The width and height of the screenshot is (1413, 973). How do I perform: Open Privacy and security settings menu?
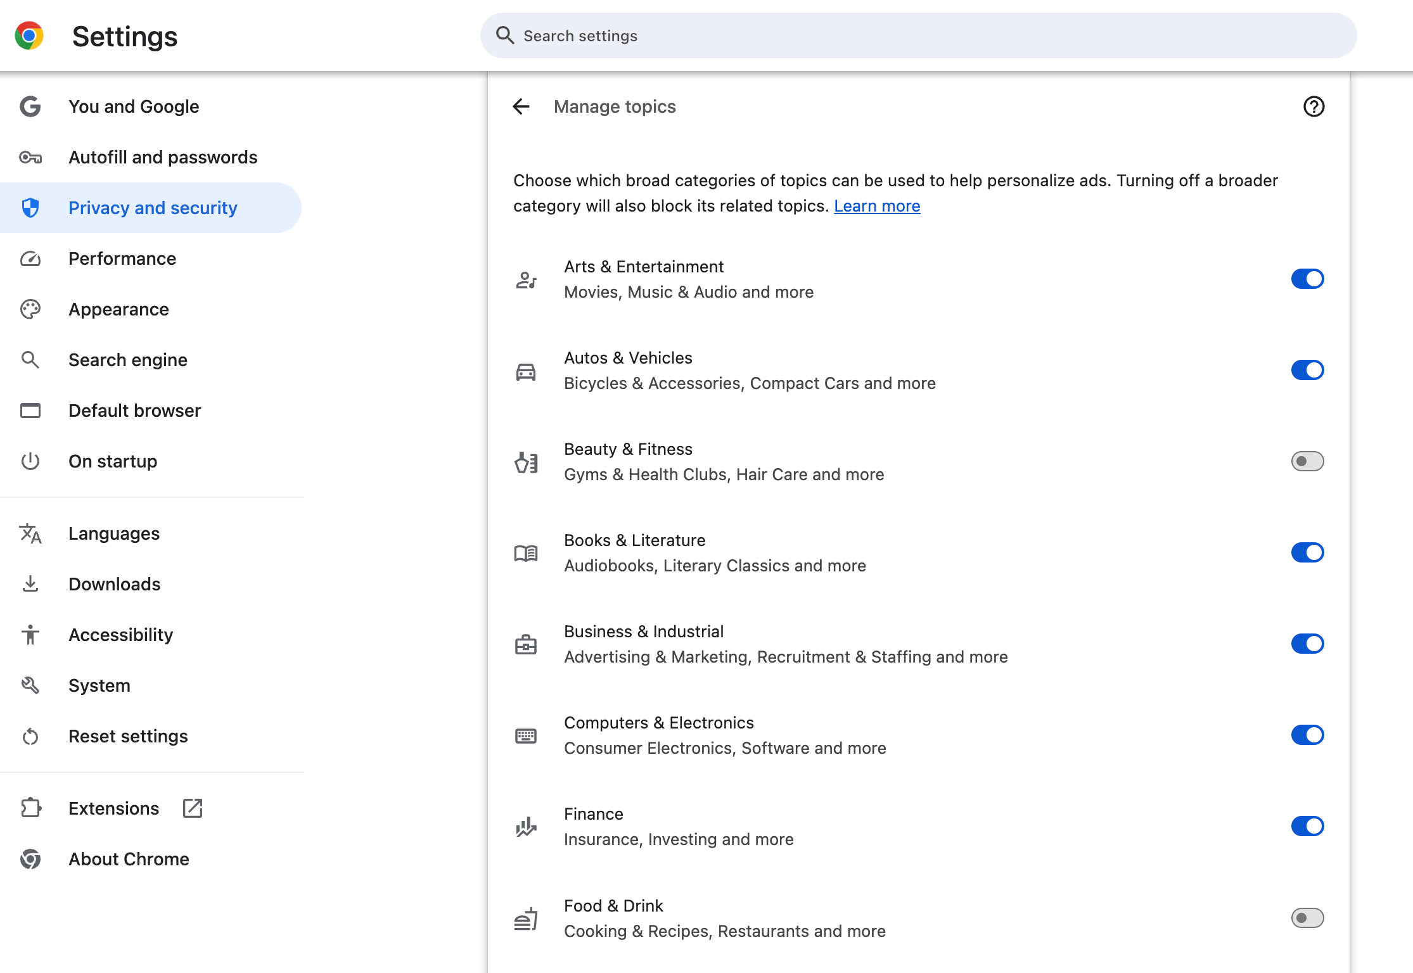pyautogui.click(x=153, y=207)
